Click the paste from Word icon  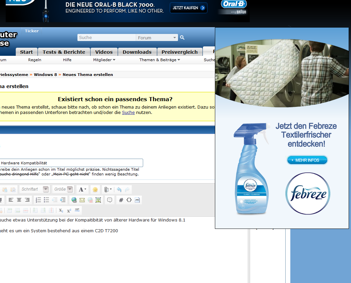13,190
